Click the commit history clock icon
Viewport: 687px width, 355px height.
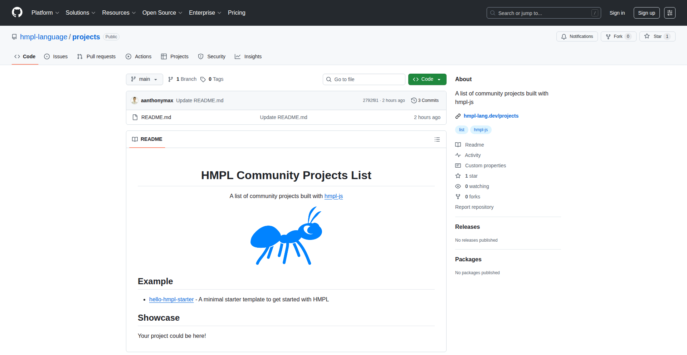click(414, 100)
